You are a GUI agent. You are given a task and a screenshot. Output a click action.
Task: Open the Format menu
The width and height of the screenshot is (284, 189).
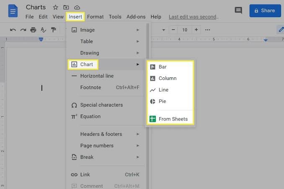(x=96, y=17)
